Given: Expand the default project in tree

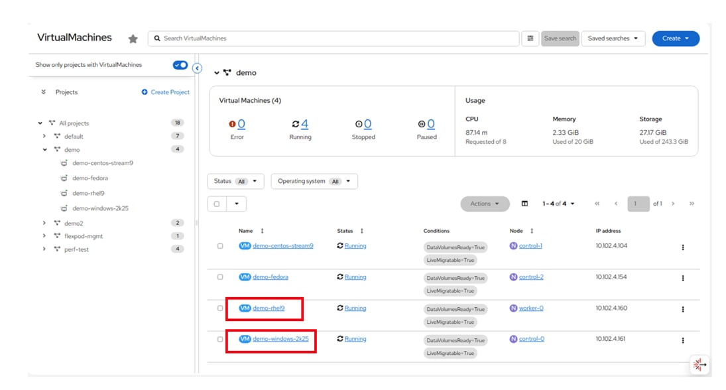Looking at the screenshot, I should point(44,136).
